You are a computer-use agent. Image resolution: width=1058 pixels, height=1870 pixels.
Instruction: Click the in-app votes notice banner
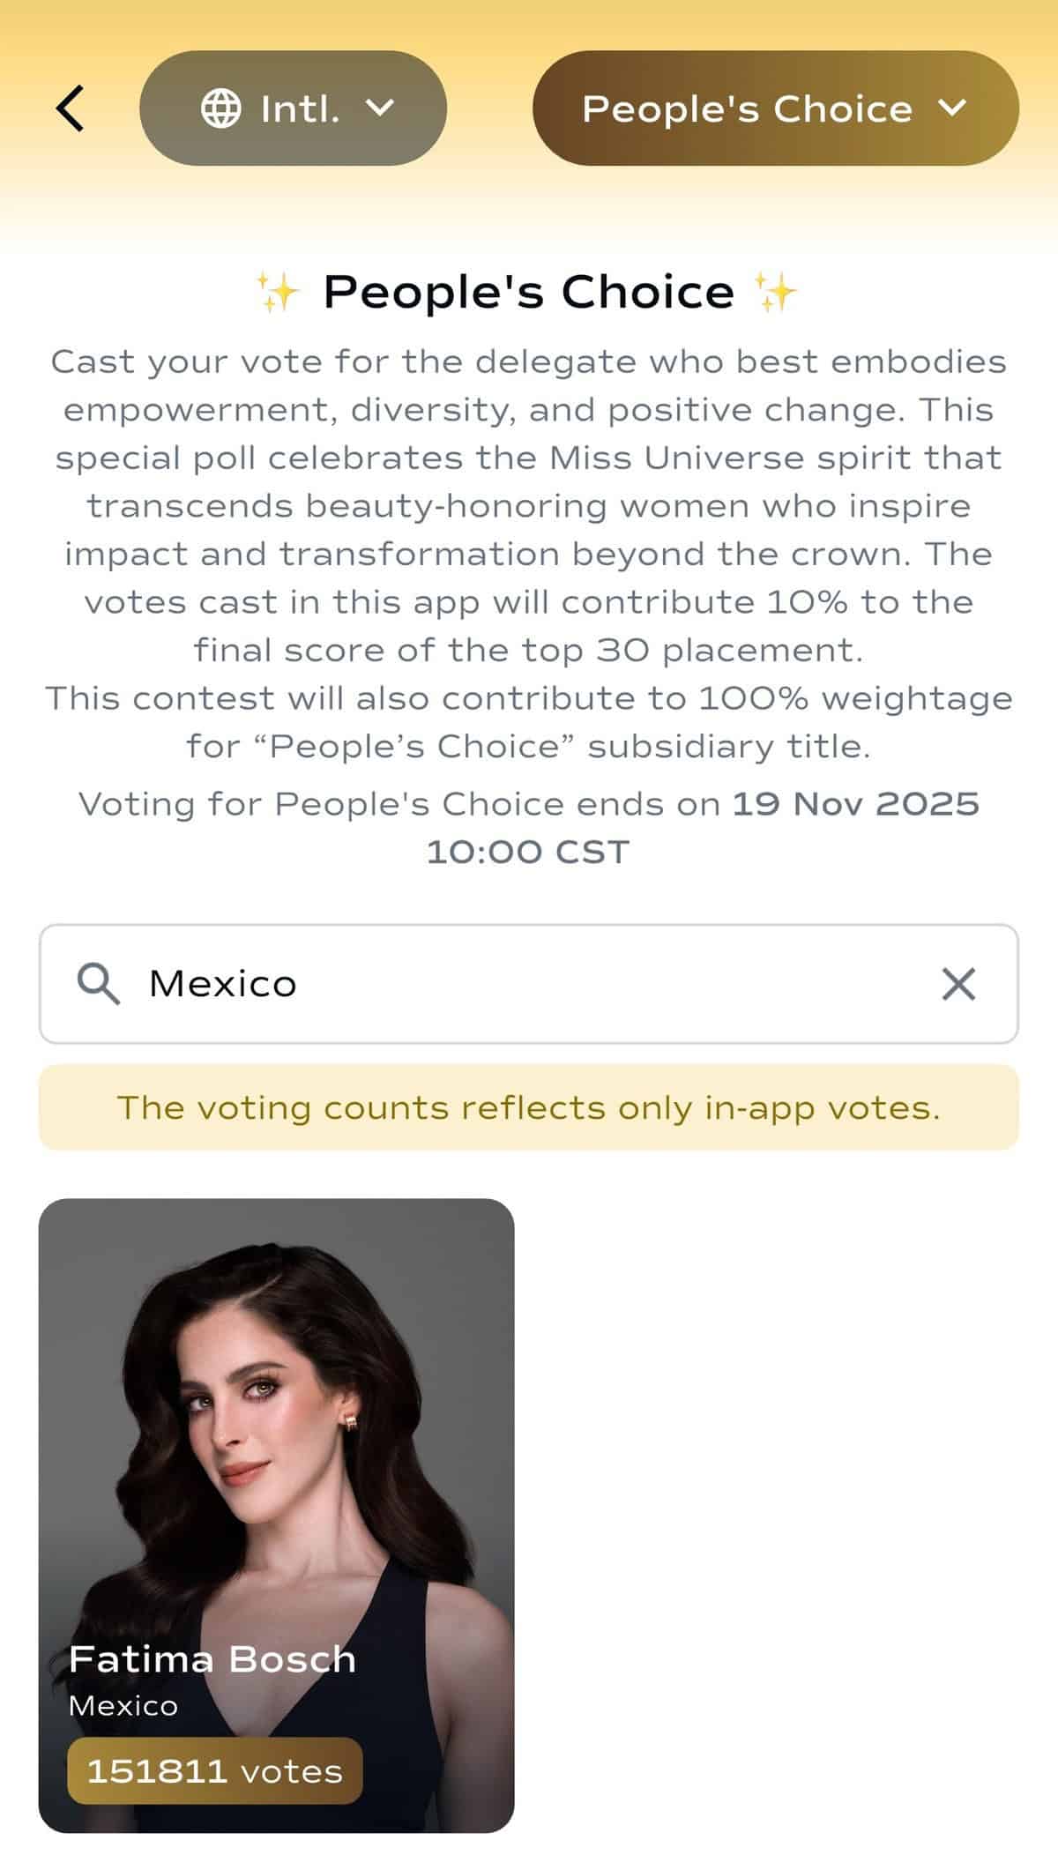tap(529, 1107)
